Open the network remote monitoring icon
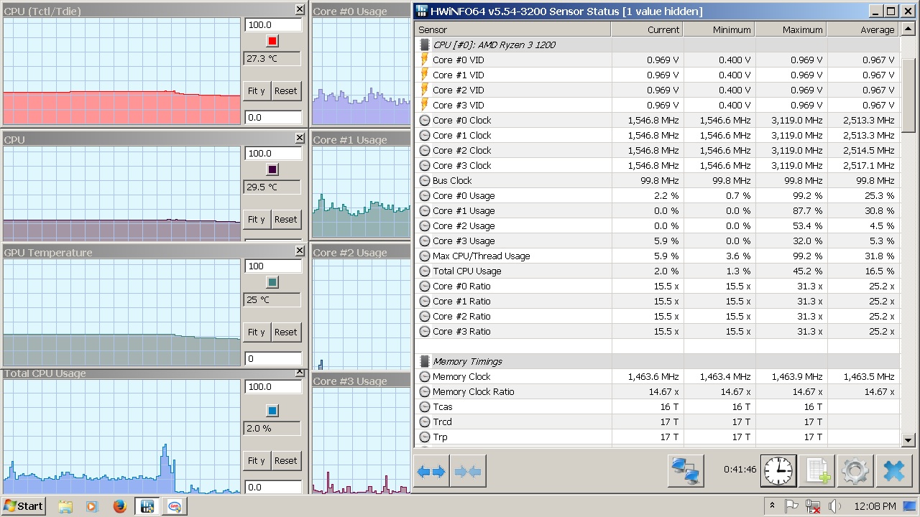Screen dimensions: 920x517 pos(686,471)
